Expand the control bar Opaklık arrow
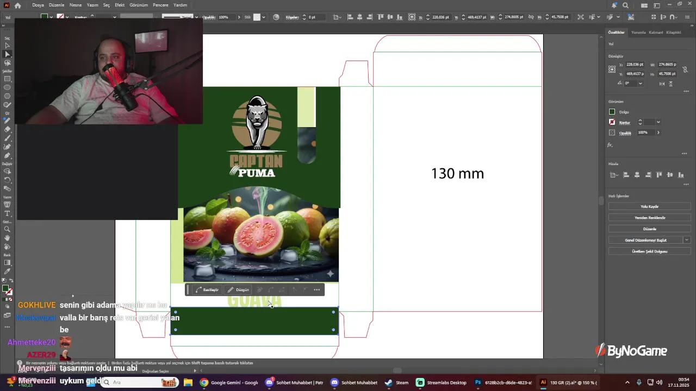 [x=239, y=17]
